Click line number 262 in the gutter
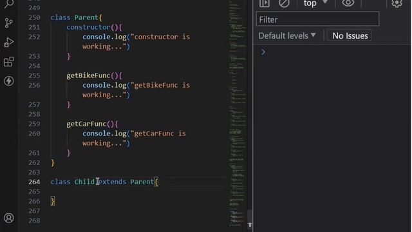 pos(34,163)
